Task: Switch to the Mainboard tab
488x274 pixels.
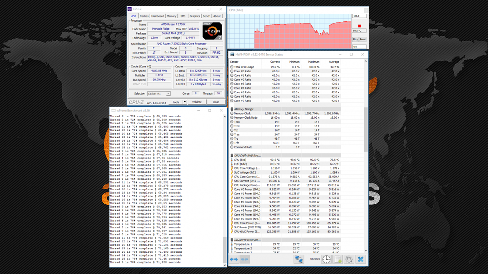Action: (157, 16)
